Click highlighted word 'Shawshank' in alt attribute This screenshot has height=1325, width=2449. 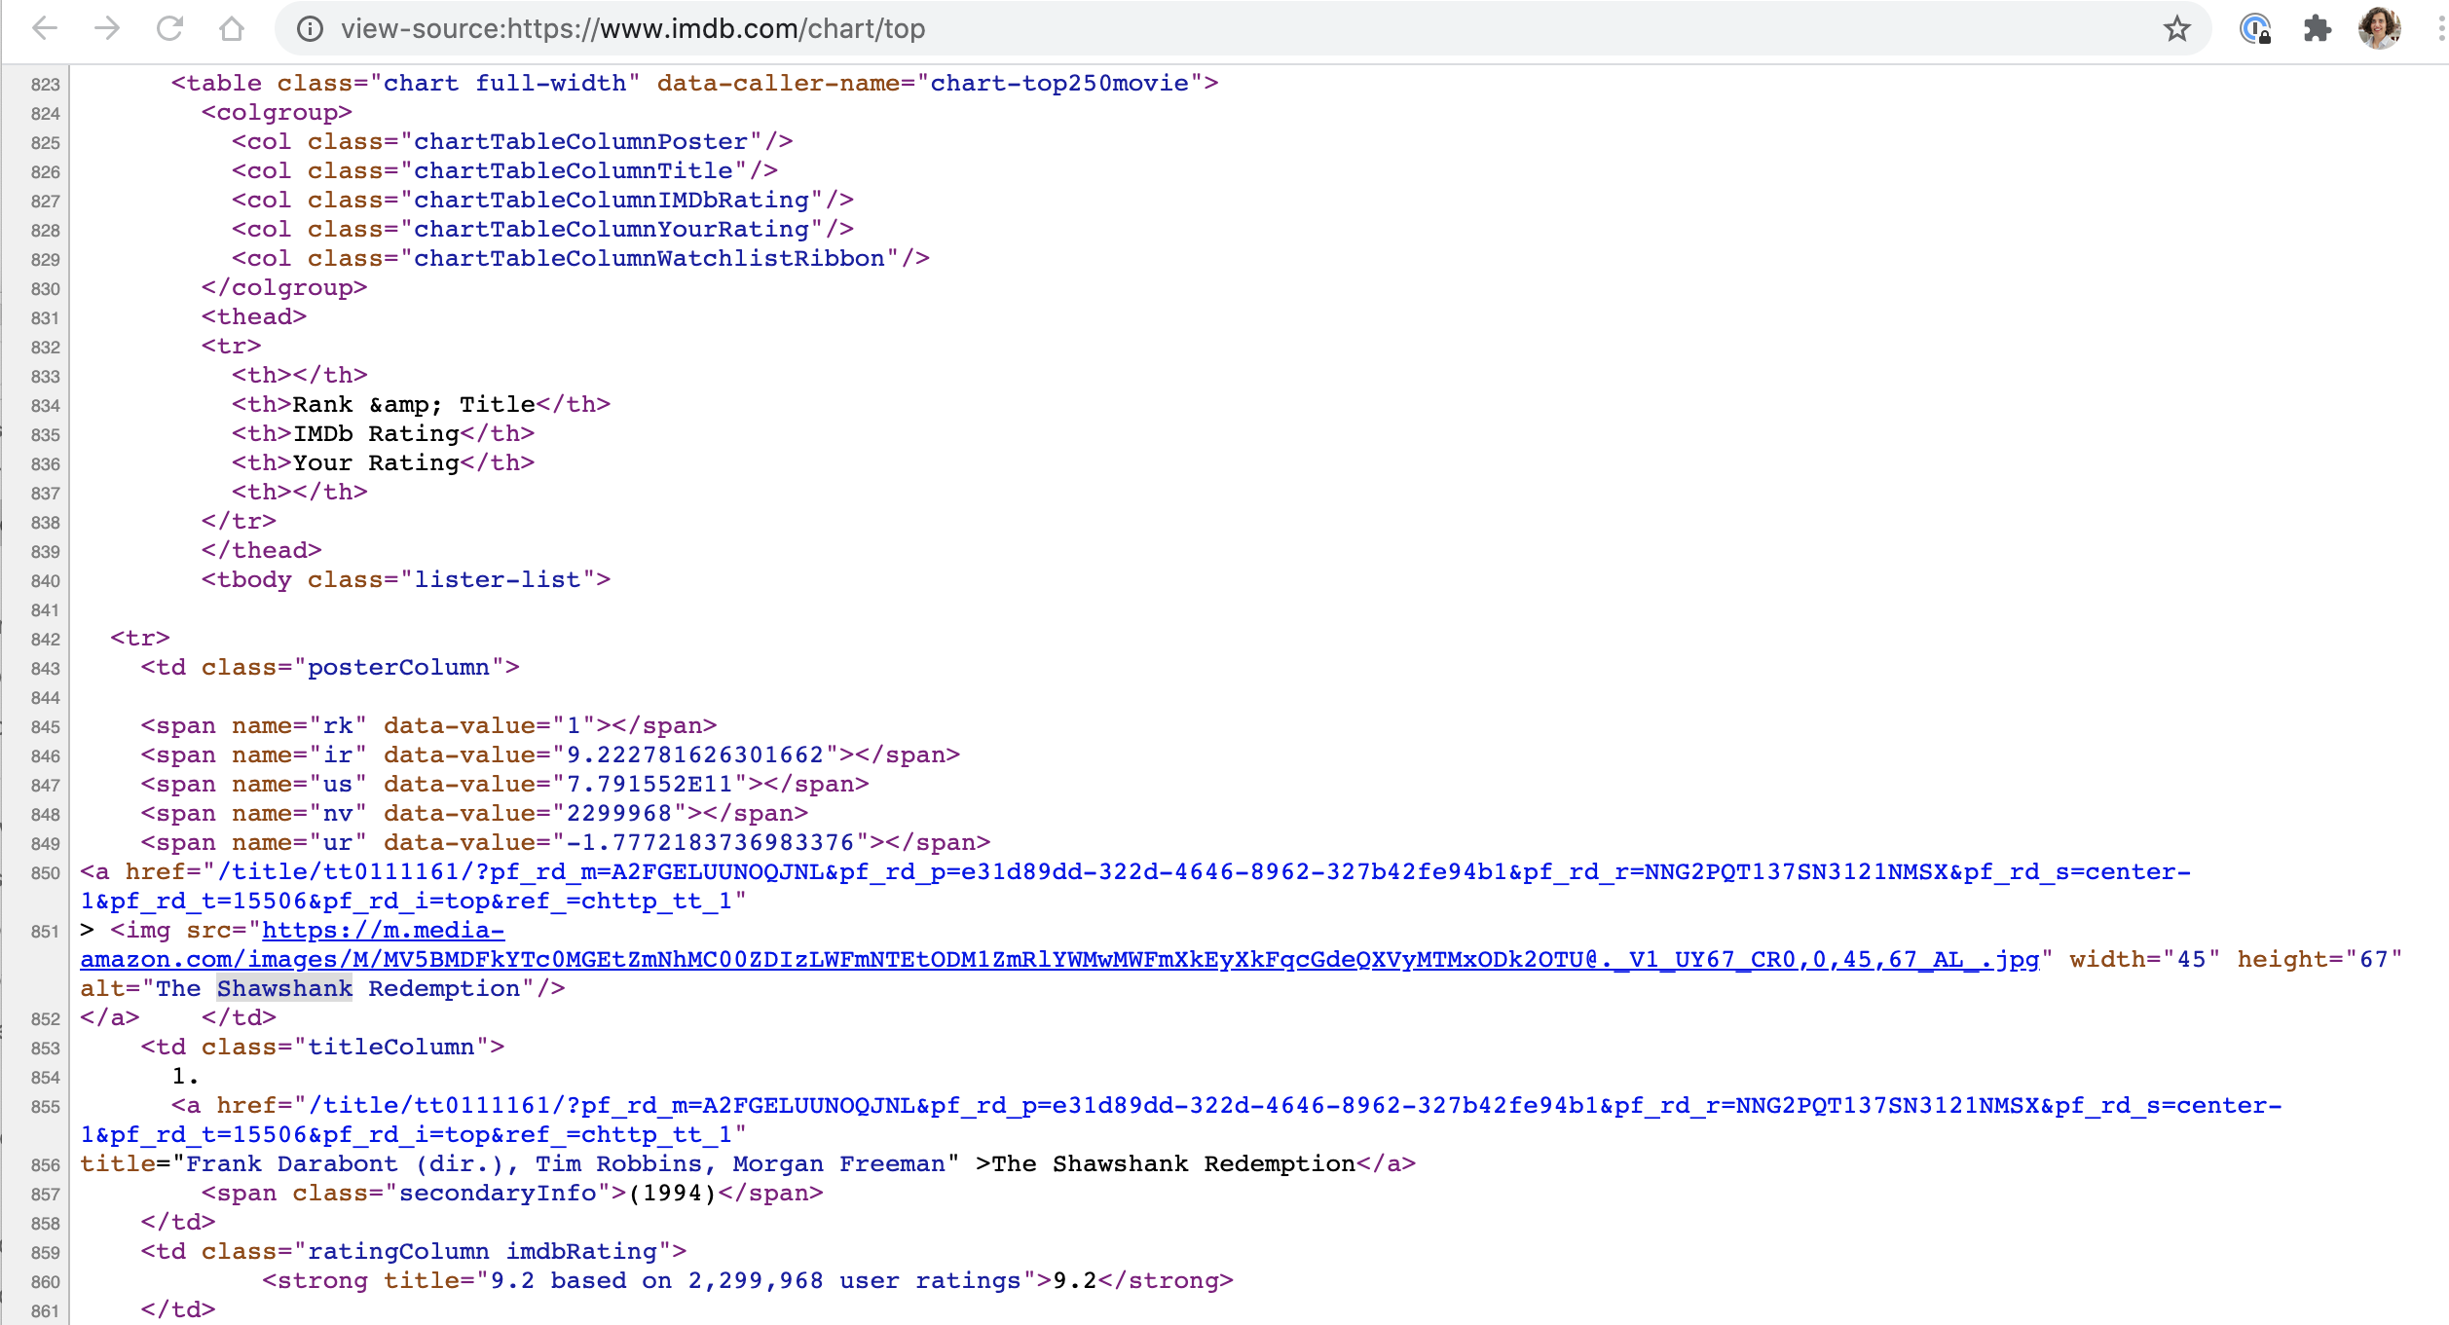(x=284, y=989)
